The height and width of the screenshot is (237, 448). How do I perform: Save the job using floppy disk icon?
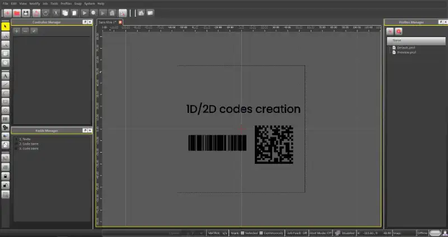tap(26, 12)
